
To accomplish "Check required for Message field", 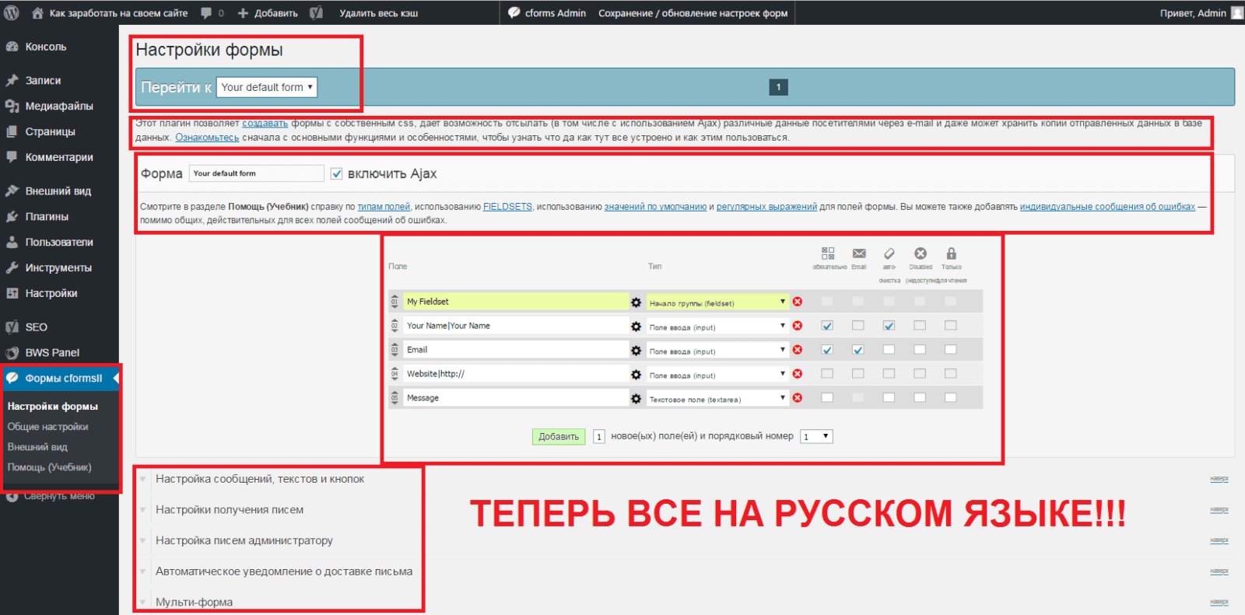I will 827,397.
